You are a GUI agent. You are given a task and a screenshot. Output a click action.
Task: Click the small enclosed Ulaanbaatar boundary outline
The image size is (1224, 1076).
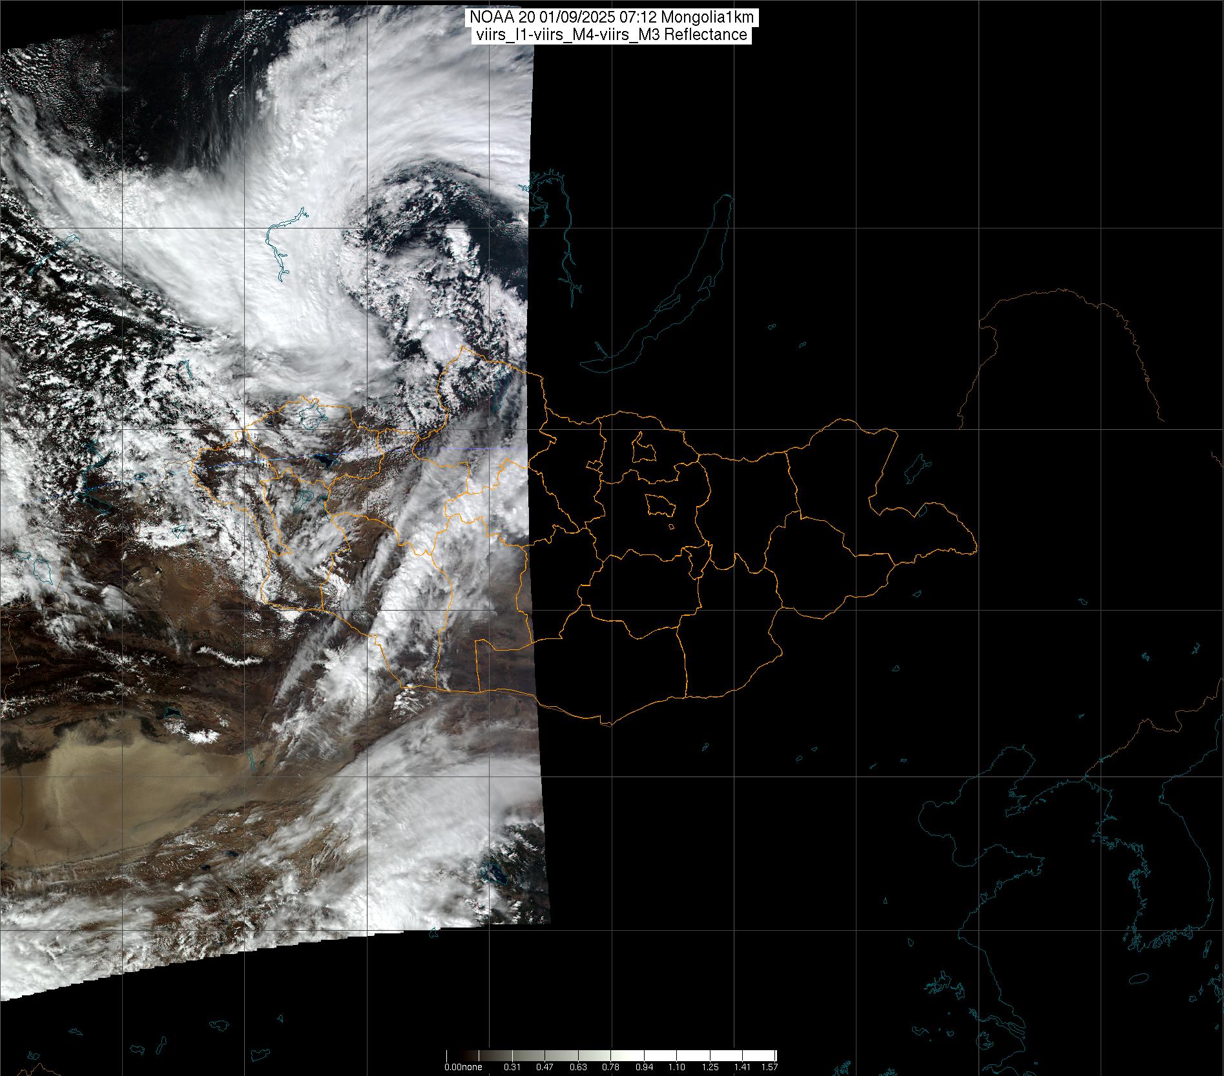click(x=660, y=504)
